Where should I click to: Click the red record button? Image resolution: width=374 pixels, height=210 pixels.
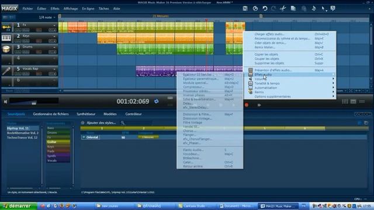tap(247, 105)
